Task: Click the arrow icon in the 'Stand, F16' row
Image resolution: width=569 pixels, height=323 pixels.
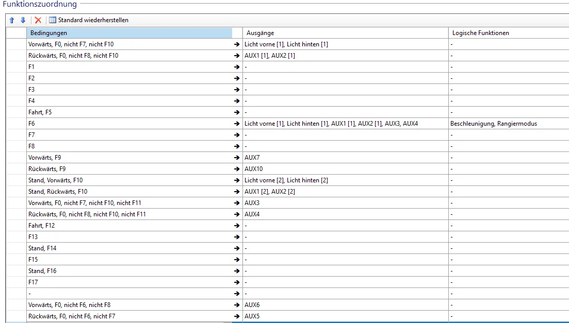Action: [x=237, y=271]
